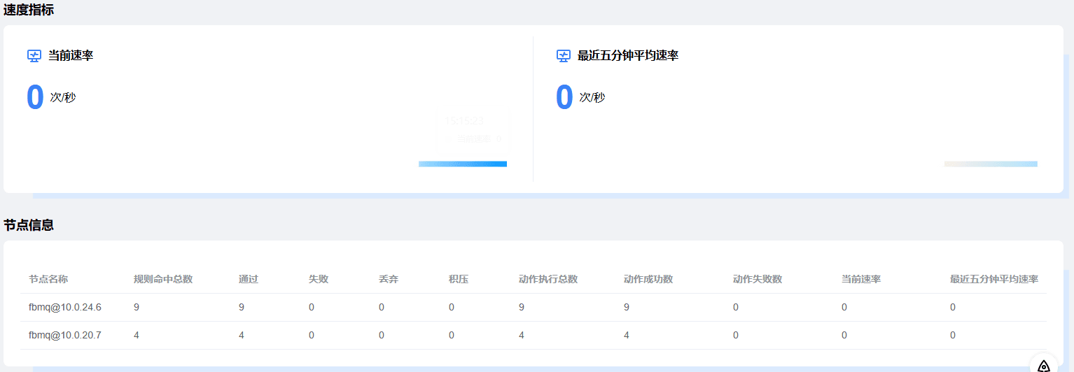The image size is (1074, 372).
Task: Click 最近五分钟平均速率 value 0 in the fbmq@10.0.20.7 row
Action: [x=953, y=335]
